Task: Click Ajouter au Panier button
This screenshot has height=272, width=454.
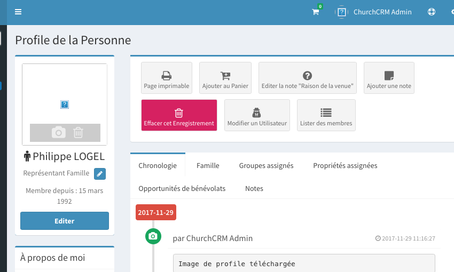Action: (225, 78)
